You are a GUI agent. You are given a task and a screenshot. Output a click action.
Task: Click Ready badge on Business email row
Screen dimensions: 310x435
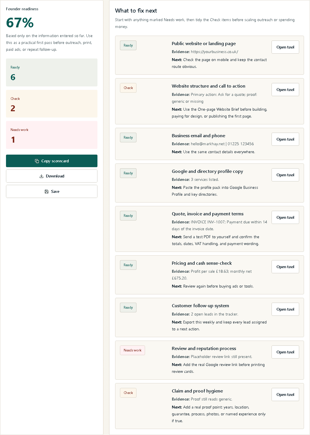[x=128, y=137]
